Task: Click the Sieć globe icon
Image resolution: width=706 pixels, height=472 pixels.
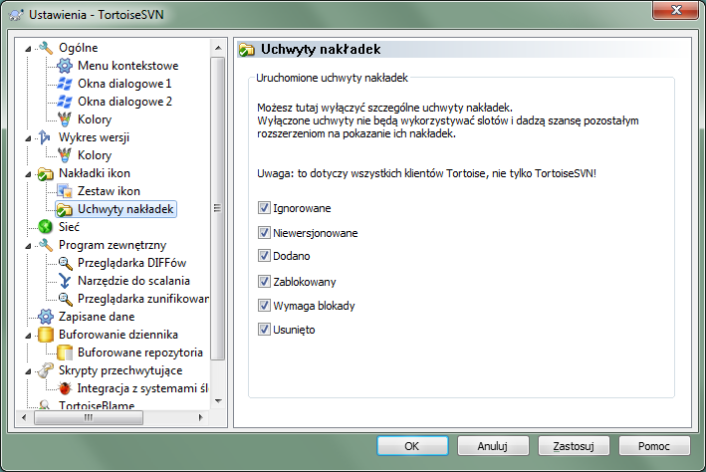Action: [x=46, y=227]
